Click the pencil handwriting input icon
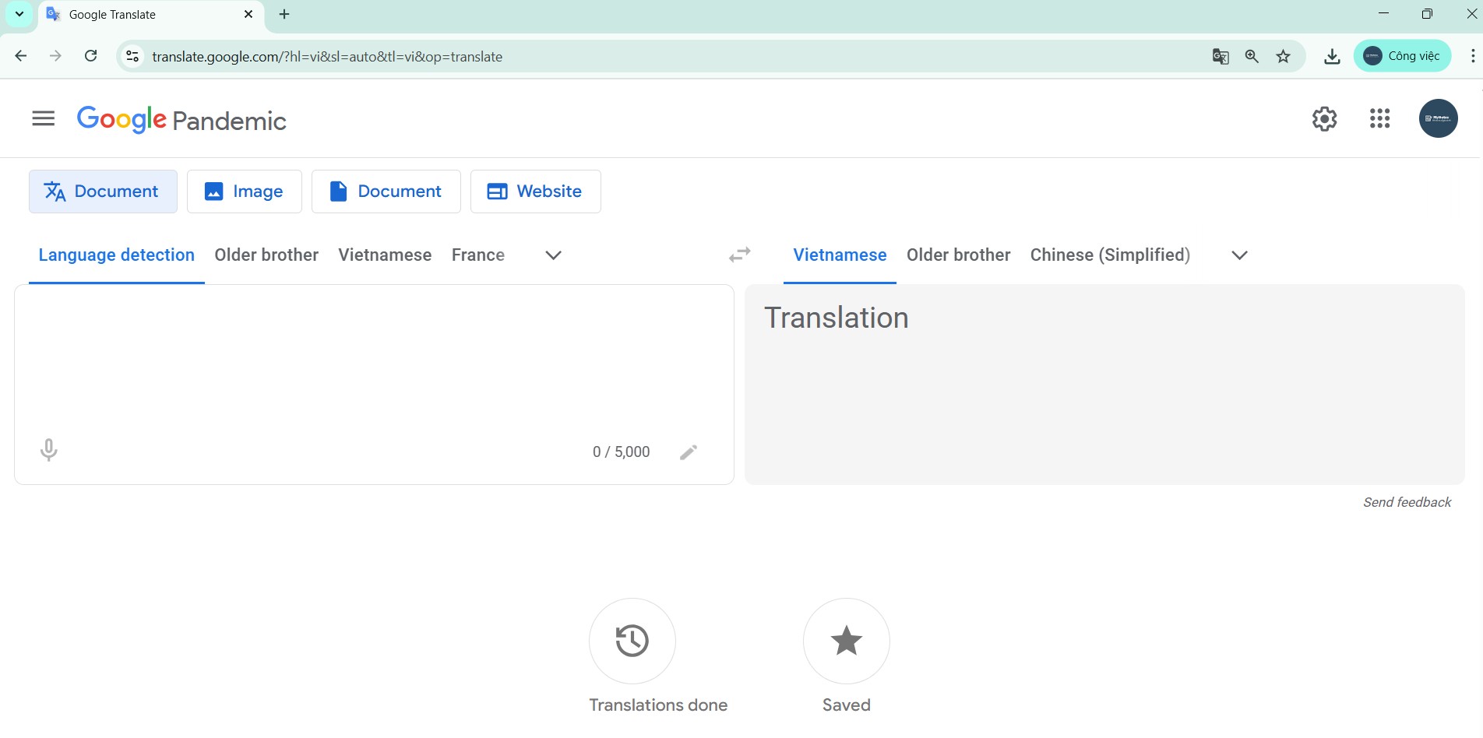 click(688, 452)
